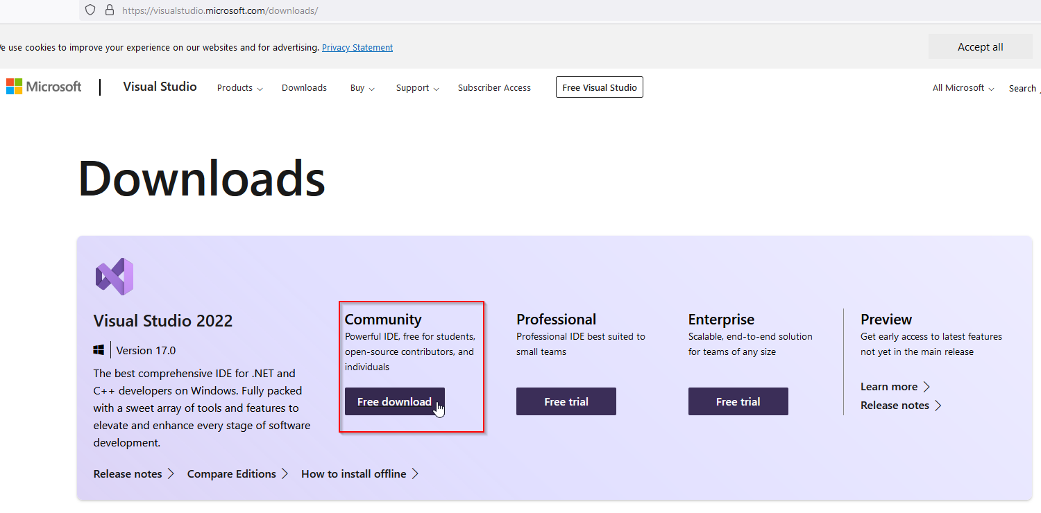1041x513 pixels.
Task: Start a free trial of Professional edition
Action: click(566, 401)
